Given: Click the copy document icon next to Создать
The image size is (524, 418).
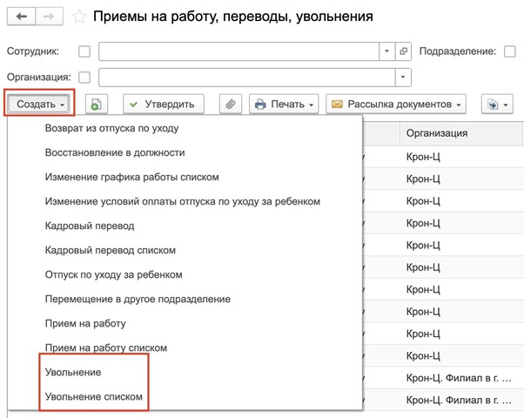Looking at the screenshot, I should (96, 104).
